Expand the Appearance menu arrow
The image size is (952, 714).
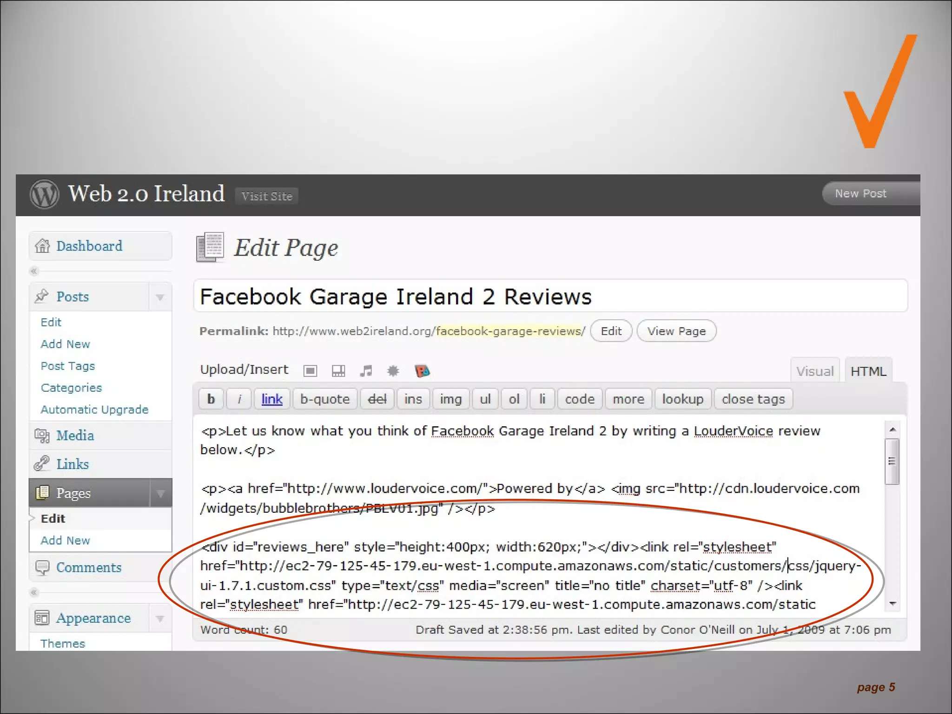click(160, 619)
